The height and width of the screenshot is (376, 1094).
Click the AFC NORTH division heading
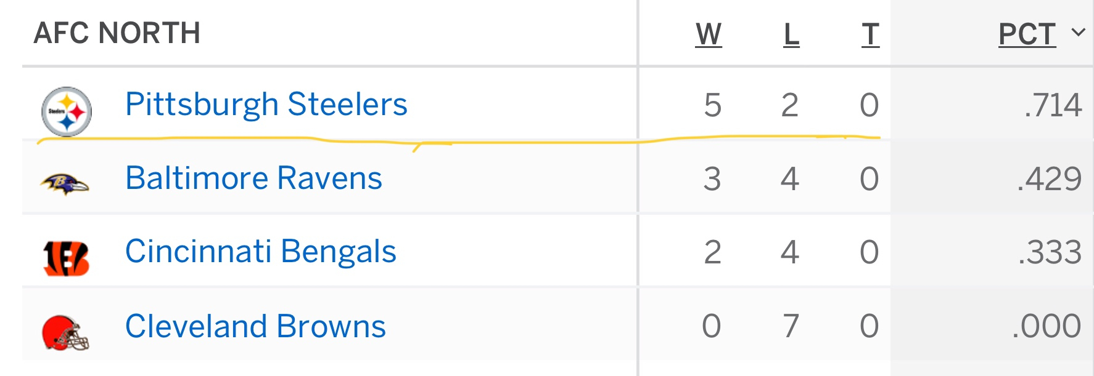(x=117, y=33)
